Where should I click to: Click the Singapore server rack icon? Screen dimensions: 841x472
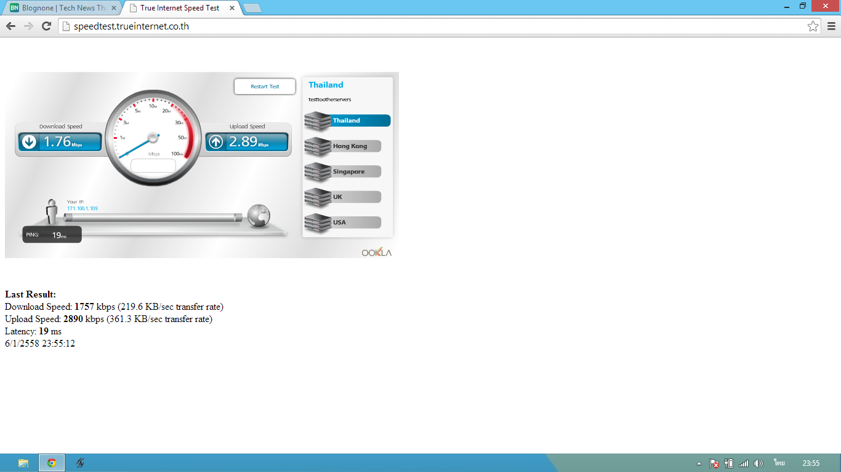(318, 172)
